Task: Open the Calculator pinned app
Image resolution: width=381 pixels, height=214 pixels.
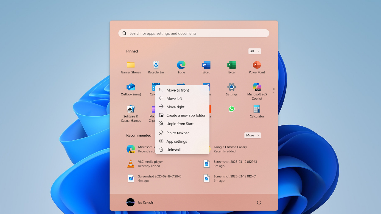Action: [257, 111]
